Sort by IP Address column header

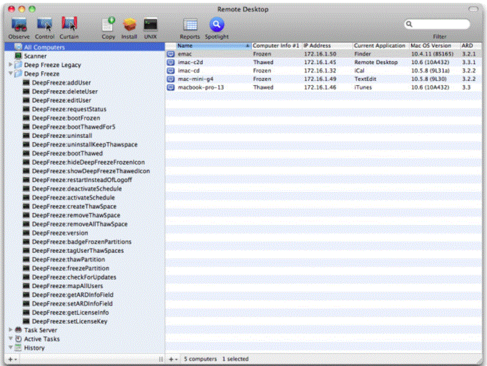click(x=327, y=46)
